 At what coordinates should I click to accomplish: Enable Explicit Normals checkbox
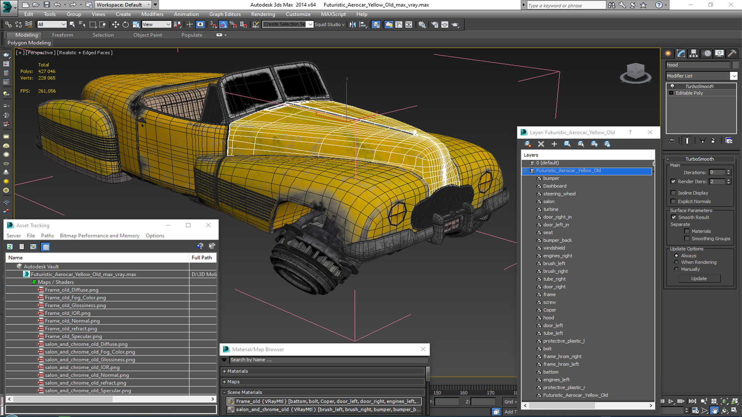pyautogui.click(x=673, y=201)
